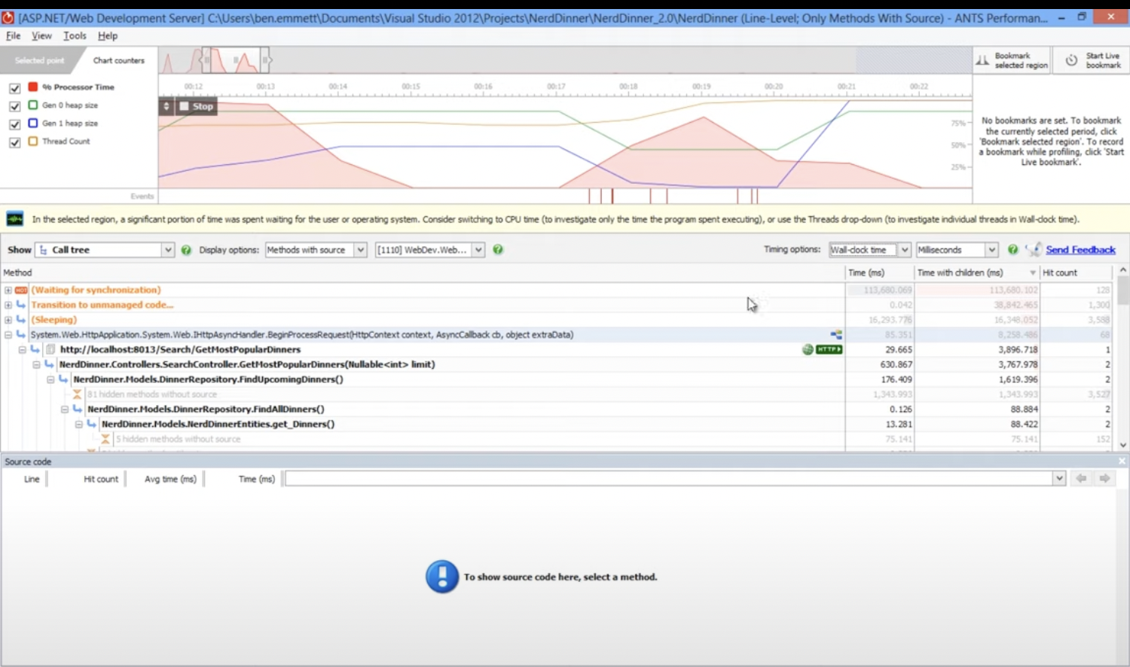
Task: Open the Display options dropdown
Action: [x=360, y=249]
